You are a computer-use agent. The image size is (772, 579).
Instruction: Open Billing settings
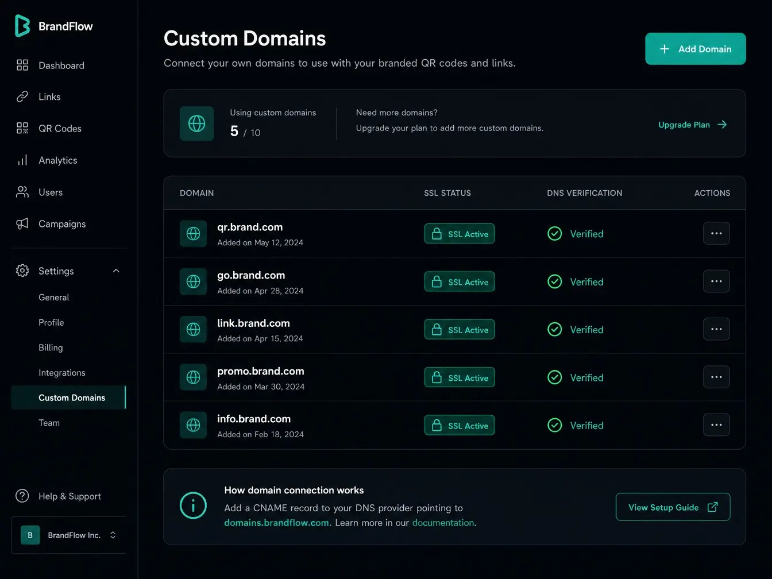click(51, 348)
